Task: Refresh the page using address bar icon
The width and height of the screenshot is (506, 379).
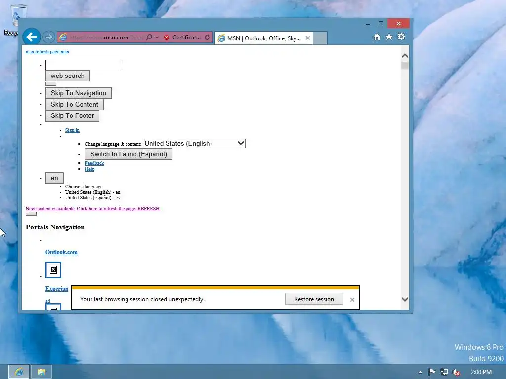Action: 207,38
